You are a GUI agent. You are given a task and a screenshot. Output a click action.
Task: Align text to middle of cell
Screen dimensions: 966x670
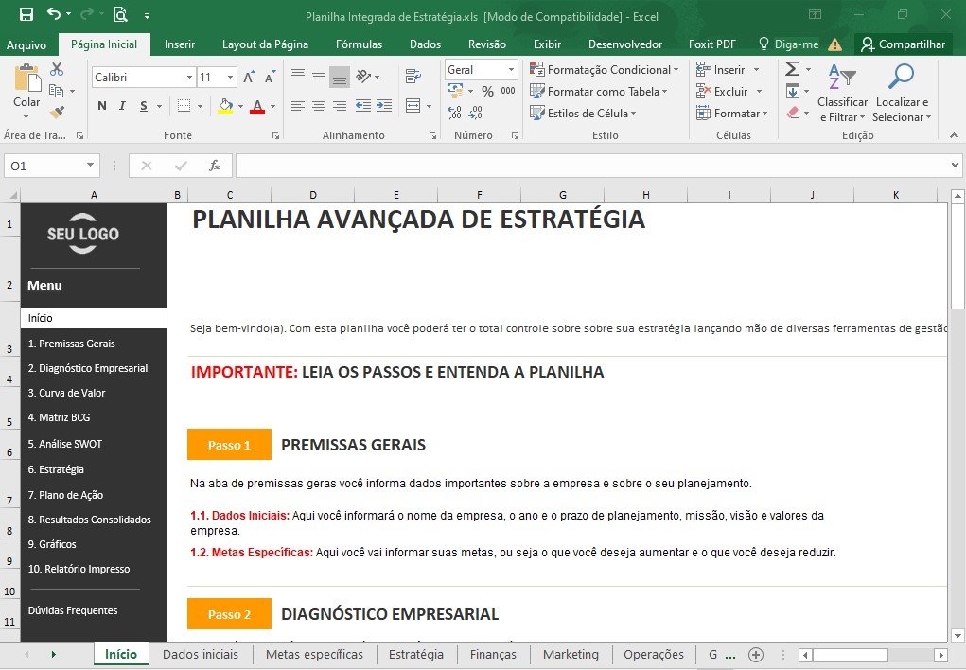point(319,77)
